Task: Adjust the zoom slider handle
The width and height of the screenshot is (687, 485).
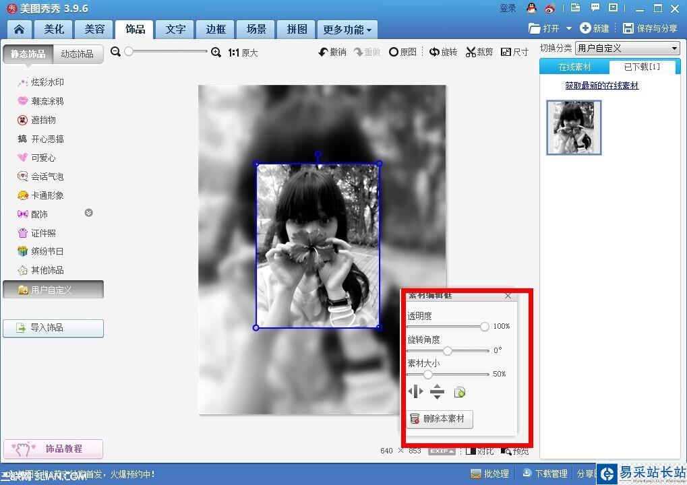Action: 128,52
